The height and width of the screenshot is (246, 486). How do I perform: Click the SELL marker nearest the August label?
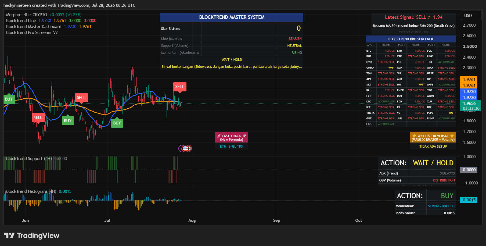click(x=179, y=87)
